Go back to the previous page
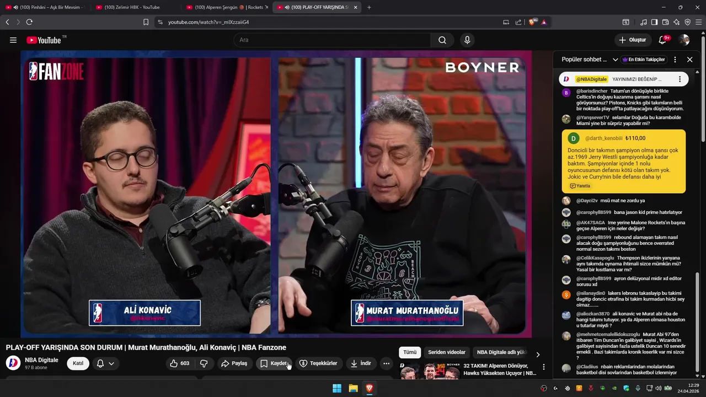This screenshot has width=706, height=397. click(x=7, y=22)
